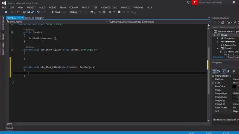Open the PROJECT menu

tap(31, 7)
